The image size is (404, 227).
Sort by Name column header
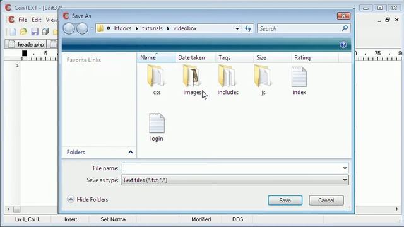156,57
